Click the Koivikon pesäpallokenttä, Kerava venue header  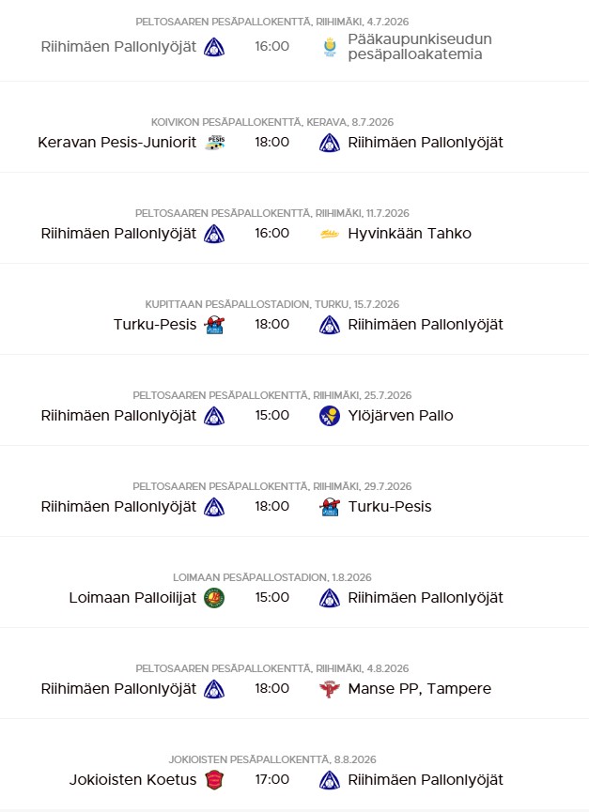tap(271, 122)
